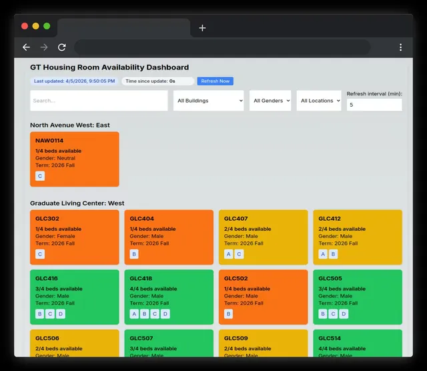The height and width of the screenshot is (371, 427).
Task: Open the All Locations dropdown
Action: (x=319, y=101)
